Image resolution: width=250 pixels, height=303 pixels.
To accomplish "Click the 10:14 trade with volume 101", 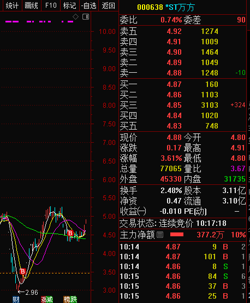I will (182, 257).
